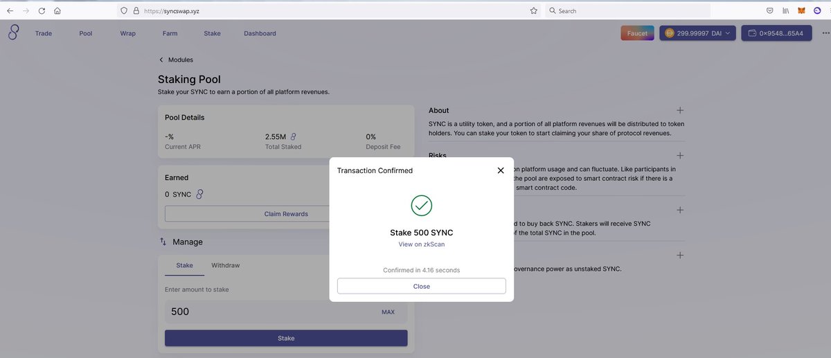Viewport: 831px width, 358px height.
Task: Open the purple account profile icon
Action: [818, 11]
